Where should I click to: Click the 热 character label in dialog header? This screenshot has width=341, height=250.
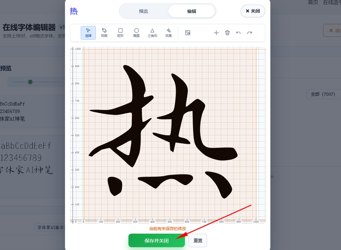coord(74,11)
